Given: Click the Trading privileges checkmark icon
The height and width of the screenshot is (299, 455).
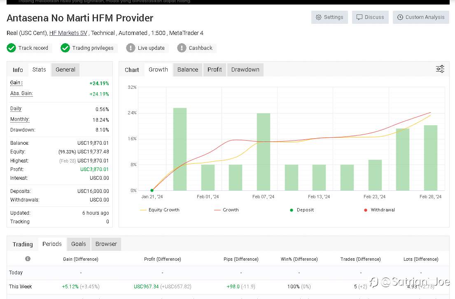Looking at the screenshot, I should (x=65, y=48).
